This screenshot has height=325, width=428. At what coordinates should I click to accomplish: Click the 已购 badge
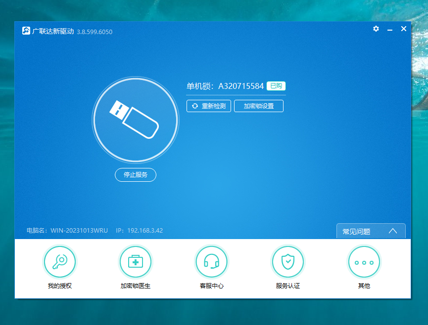click(x=276, y=86)
